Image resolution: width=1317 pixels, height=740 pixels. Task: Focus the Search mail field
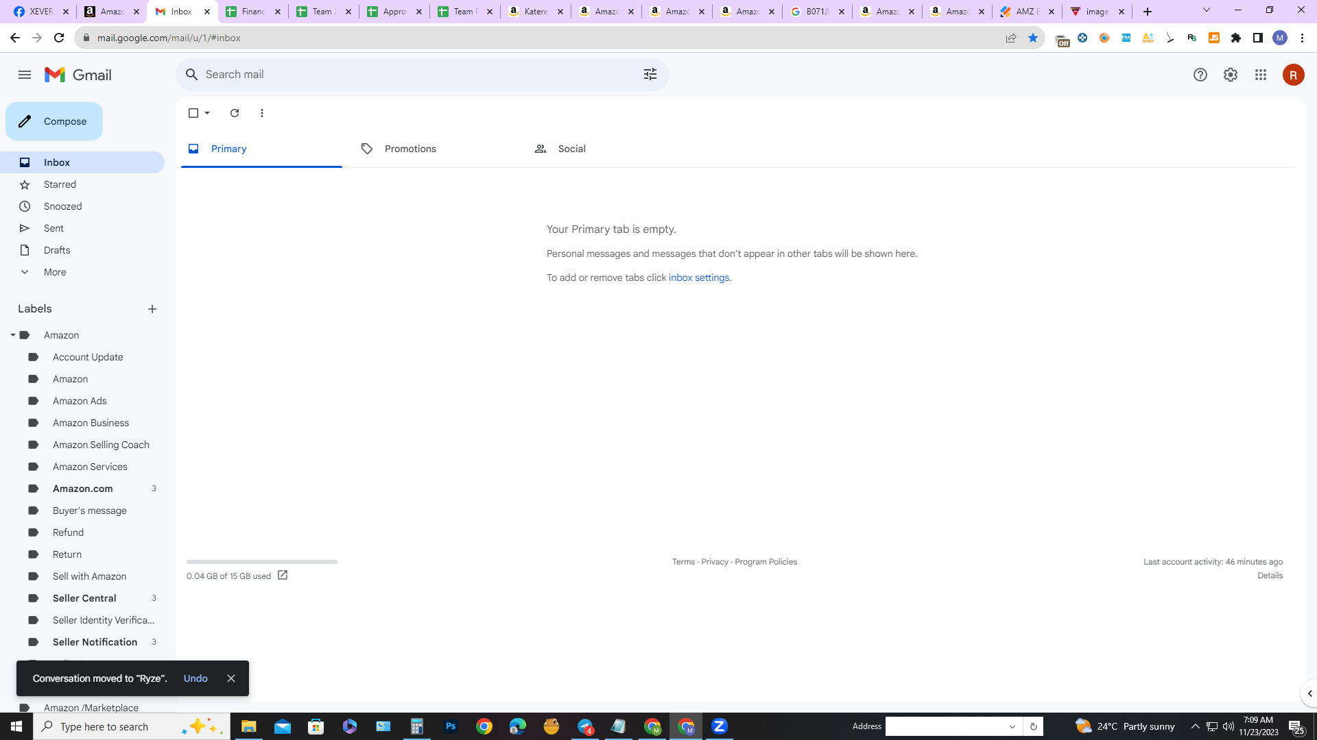pyautogui.click(x=423, y=74)
